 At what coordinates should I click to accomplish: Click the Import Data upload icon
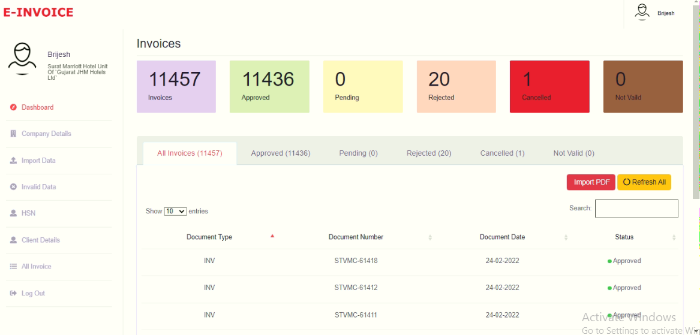coord(13,161)
